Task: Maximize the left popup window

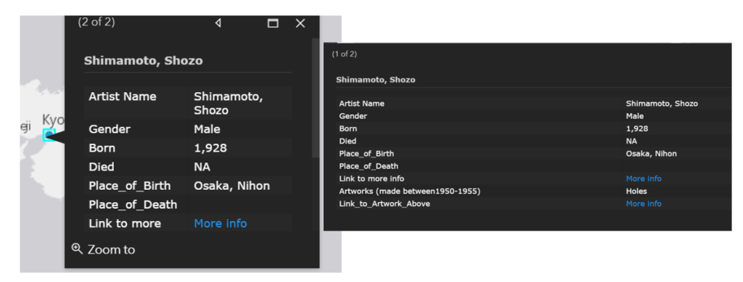Action: [x=273, y=23]
